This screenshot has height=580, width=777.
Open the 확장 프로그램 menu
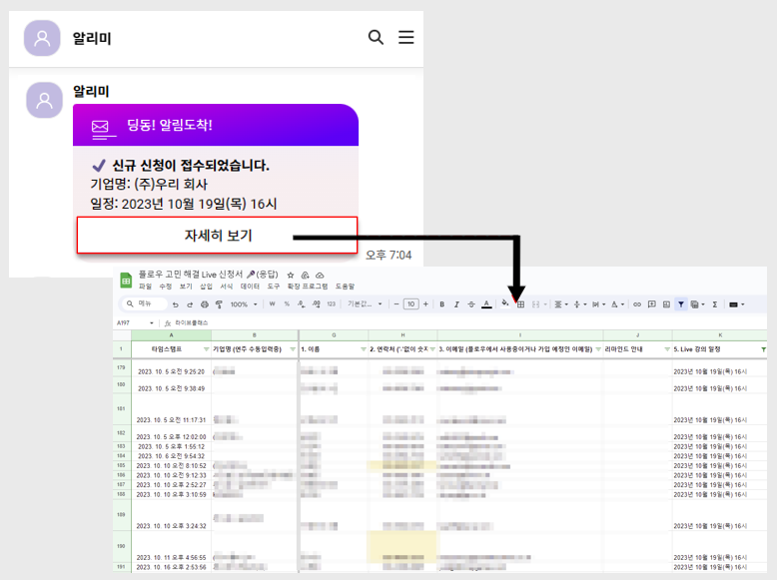[308, 287]
